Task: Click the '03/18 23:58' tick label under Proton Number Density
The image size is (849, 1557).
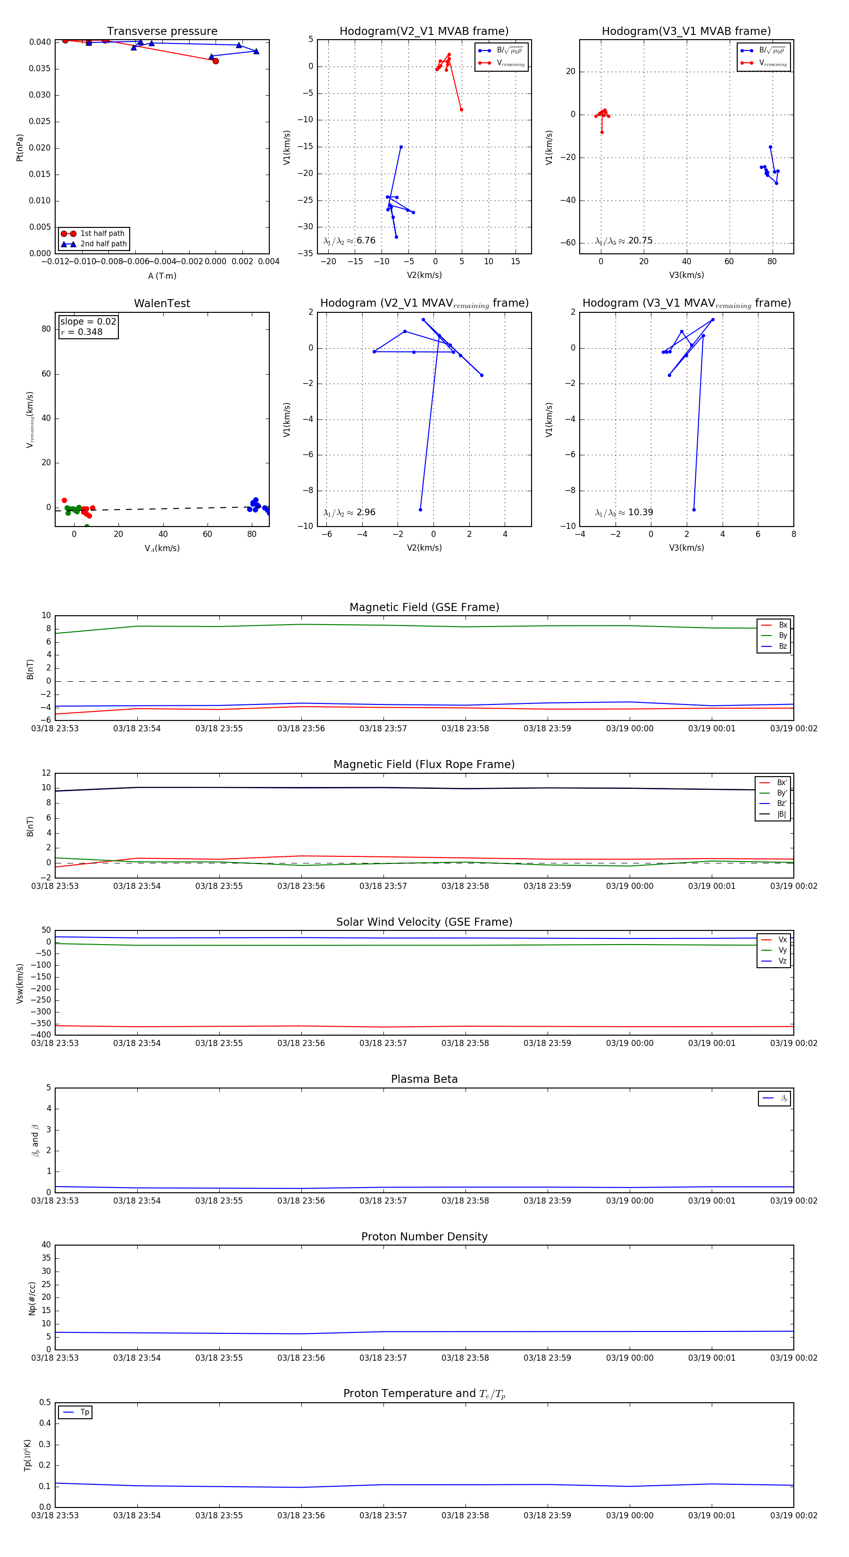Action: (x=465, y=1357)
